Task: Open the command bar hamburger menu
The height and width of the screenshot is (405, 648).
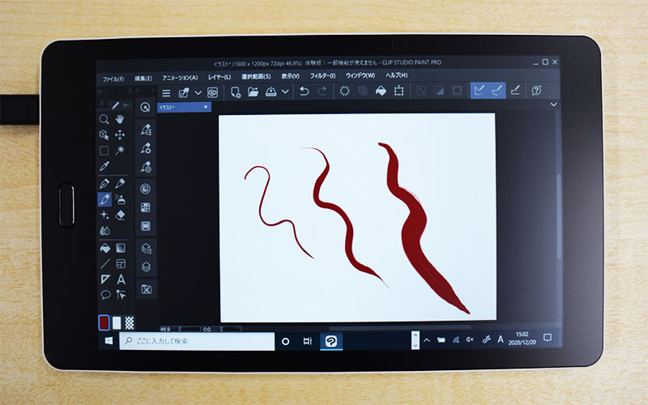Action: (x=166, y=93)
